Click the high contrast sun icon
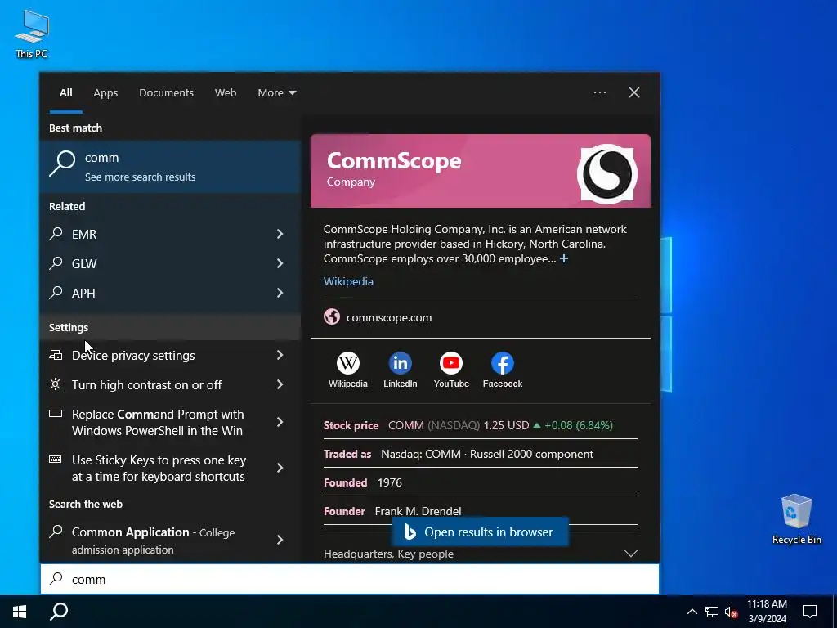 tap(56, 384)
